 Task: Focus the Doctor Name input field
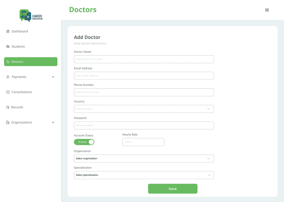(144, 59)
